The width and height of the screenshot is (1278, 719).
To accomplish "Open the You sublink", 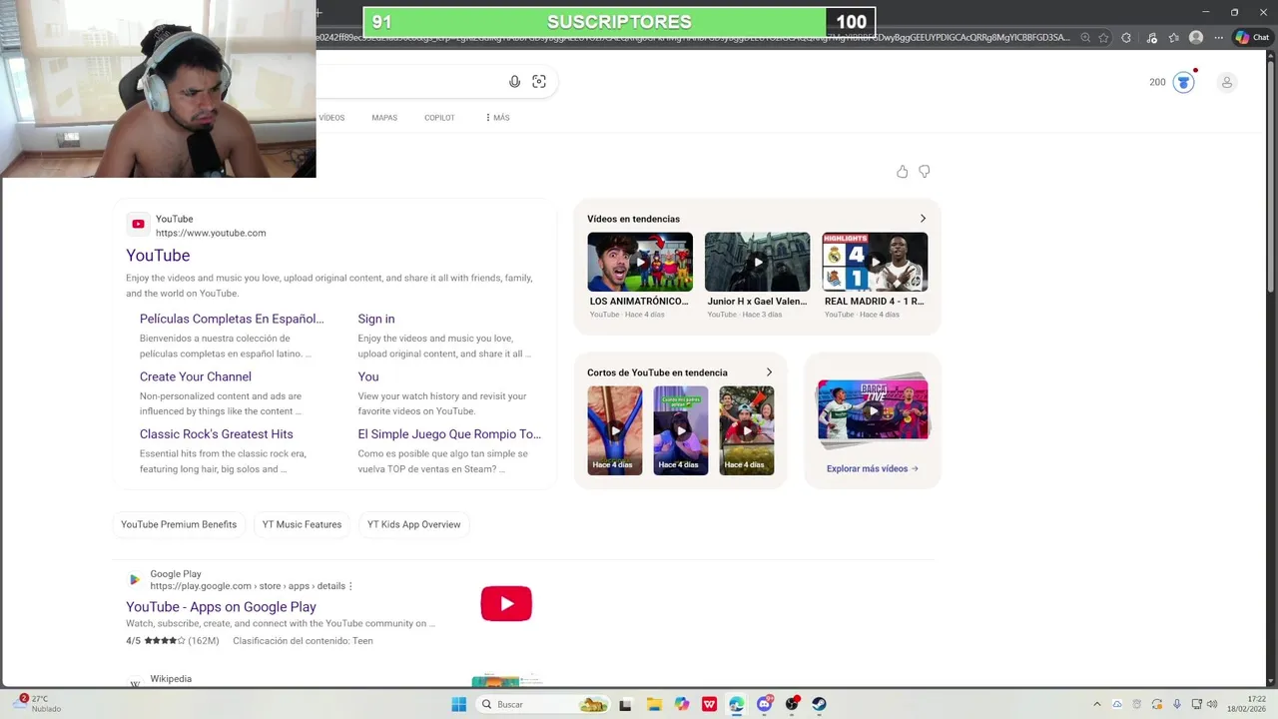I will [x=368, y=376].
